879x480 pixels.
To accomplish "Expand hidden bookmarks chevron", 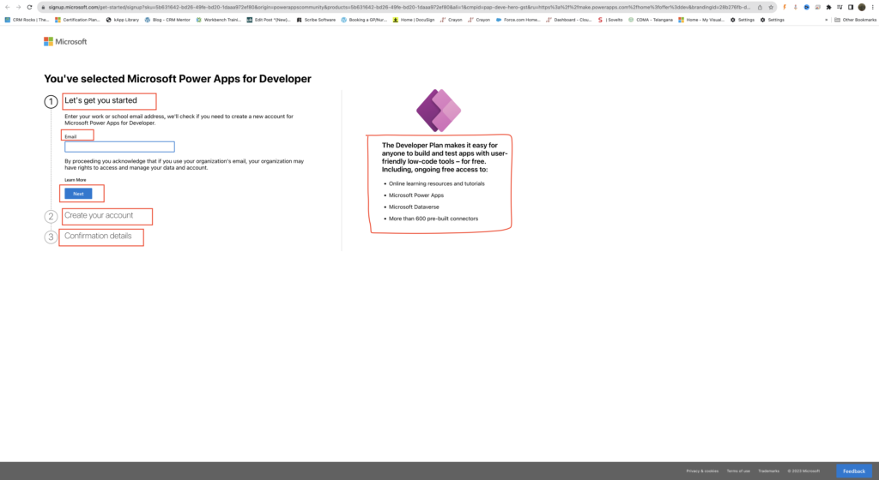I will 826,20.
